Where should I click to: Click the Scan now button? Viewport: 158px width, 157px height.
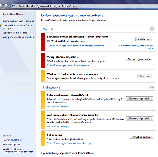(145, 76)
